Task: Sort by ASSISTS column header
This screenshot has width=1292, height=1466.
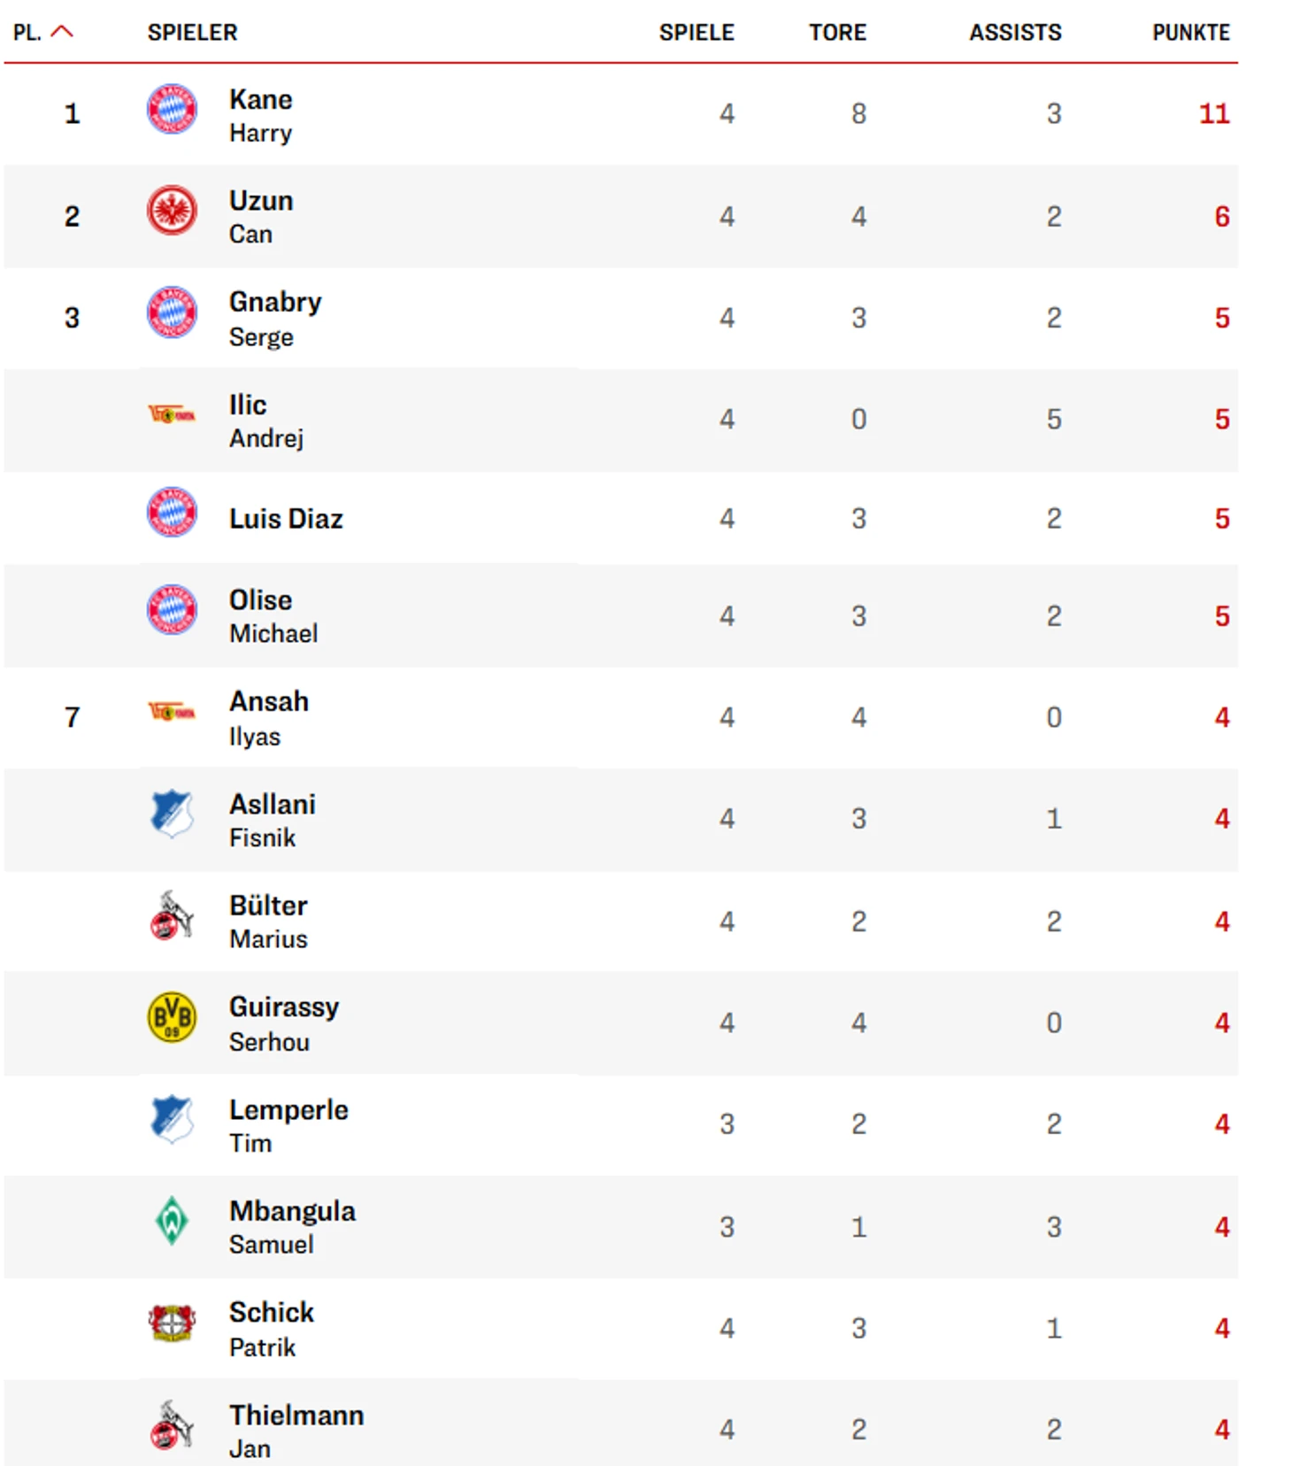Action: pos(1015,33)
